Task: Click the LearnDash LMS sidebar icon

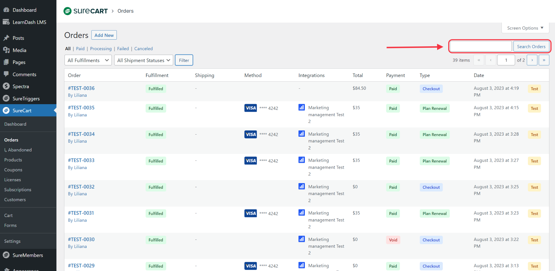Action: coord(6,22)
